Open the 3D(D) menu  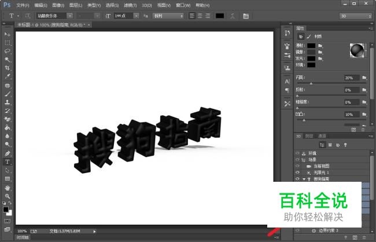click(147, 5)
